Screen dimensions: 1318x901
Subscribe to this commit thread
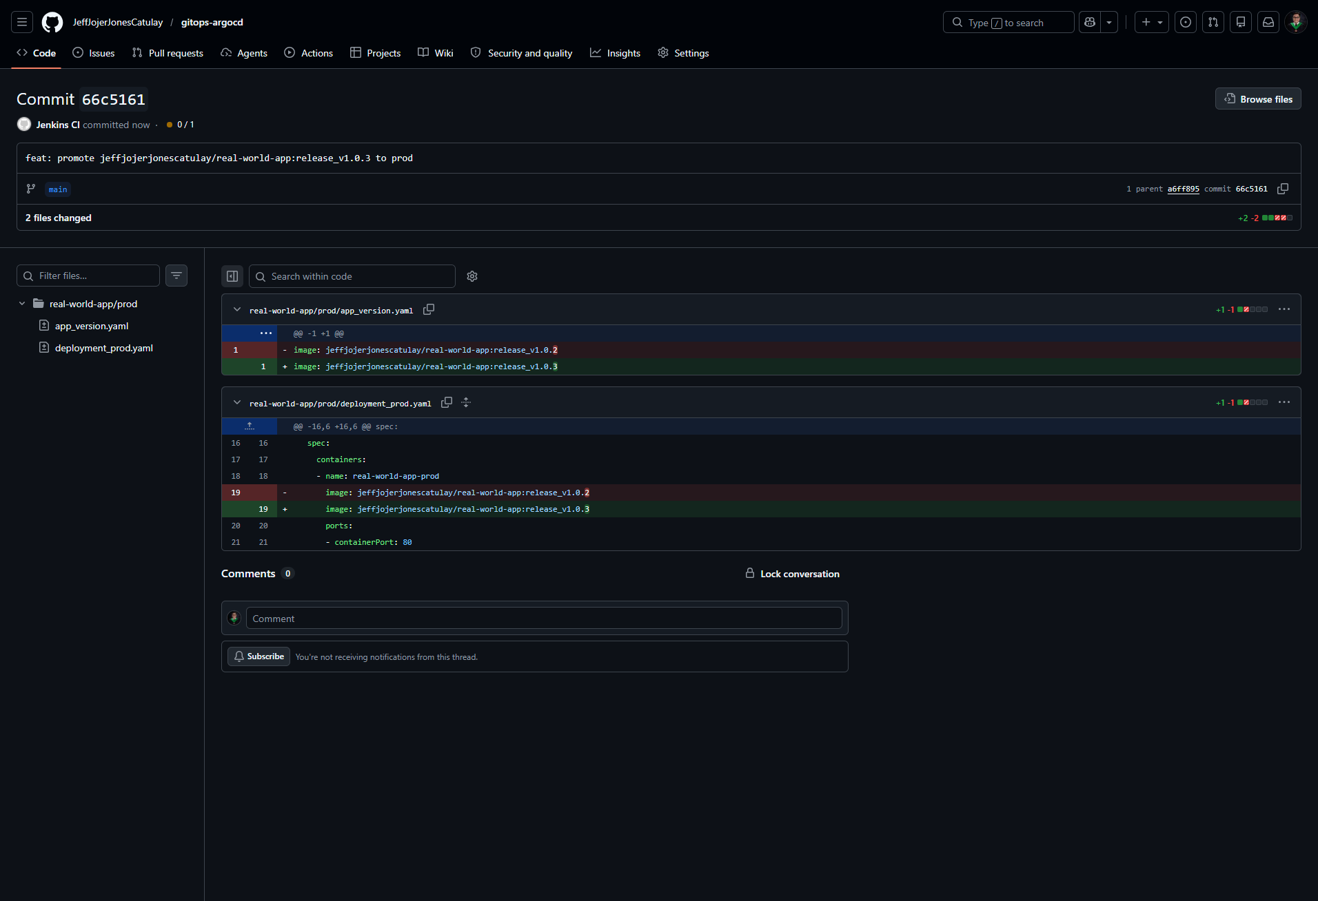tap(258, 656)
